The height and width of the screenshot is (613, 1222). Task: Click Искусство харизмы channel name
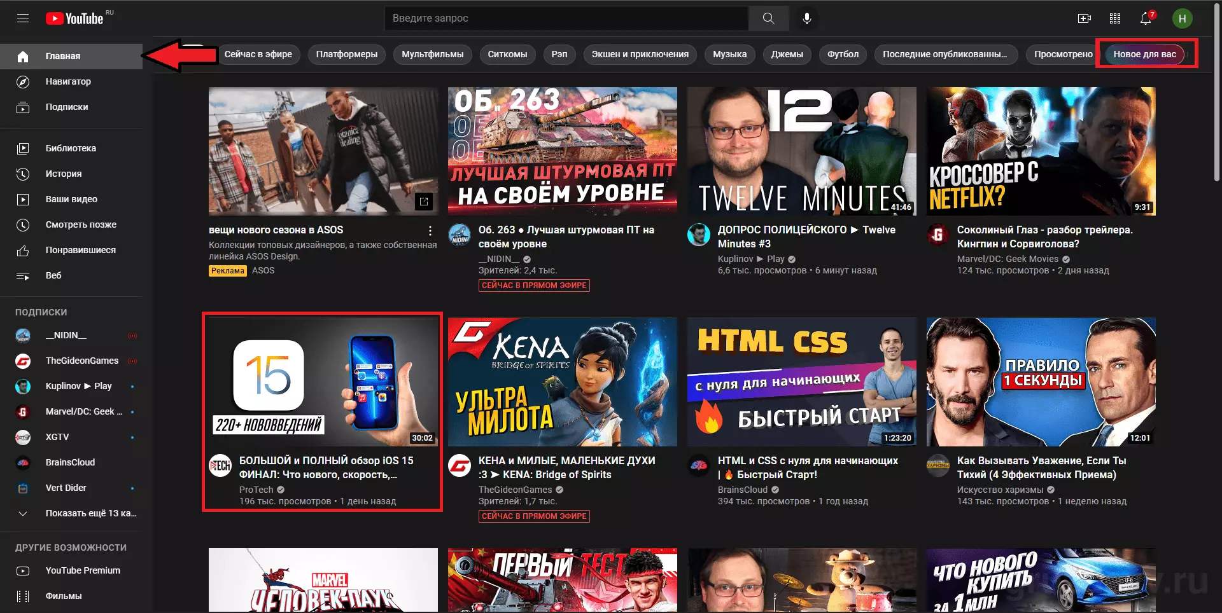pos(1000,490)
